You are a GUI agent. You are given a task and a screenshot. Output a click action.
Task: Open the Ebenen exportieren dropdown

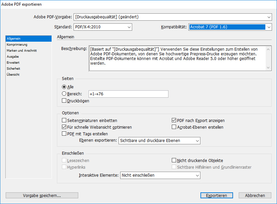tap(159, 141)
